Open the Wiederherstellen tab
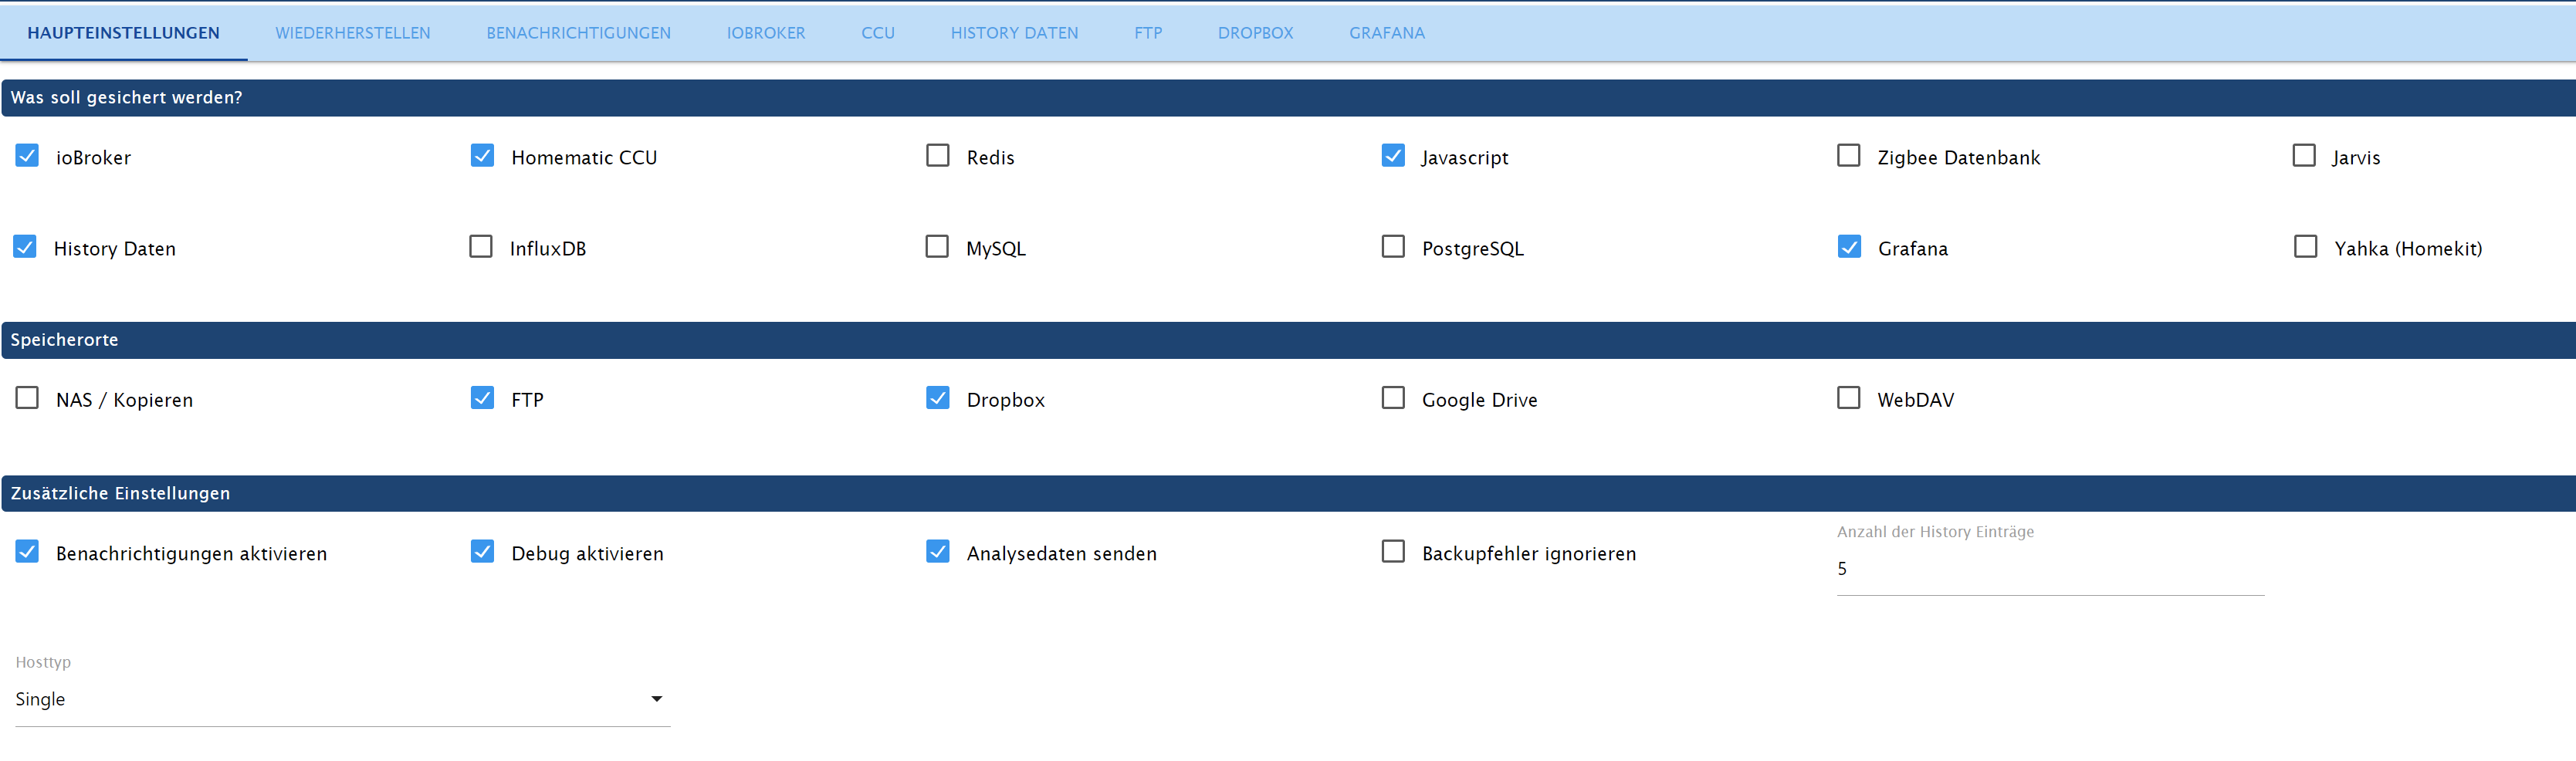The width and height of the screenshot is (2576, 761). [353, 33]
